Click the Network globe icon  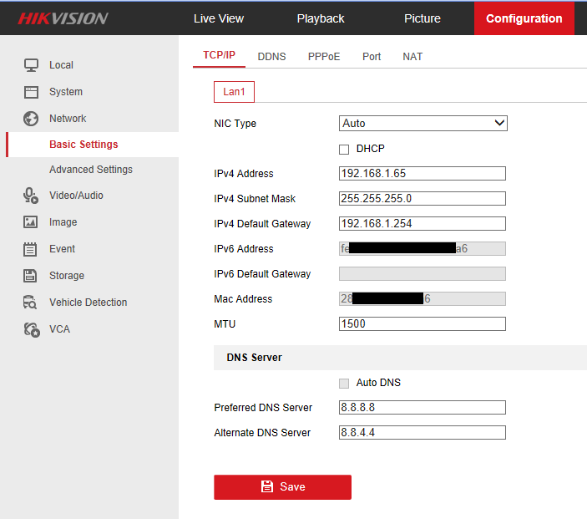pyautogui.click(x=31, y=119)
